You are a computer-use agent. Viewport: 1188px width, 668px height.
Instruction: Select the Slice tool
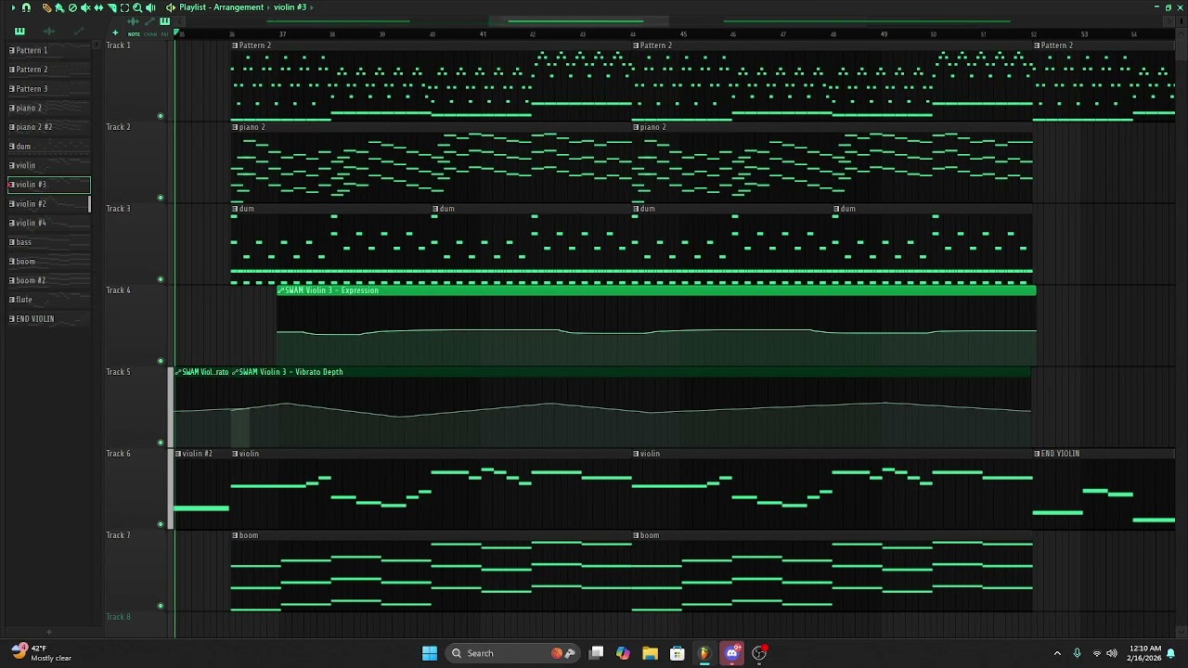pos(111,7)
